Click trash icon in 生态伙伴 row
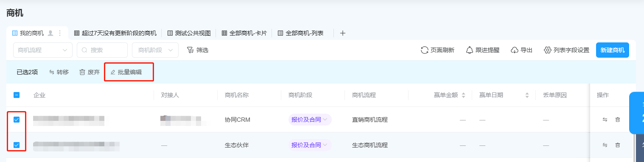The height and width of the screenshot is (162, 644). (x=618, y=145)
